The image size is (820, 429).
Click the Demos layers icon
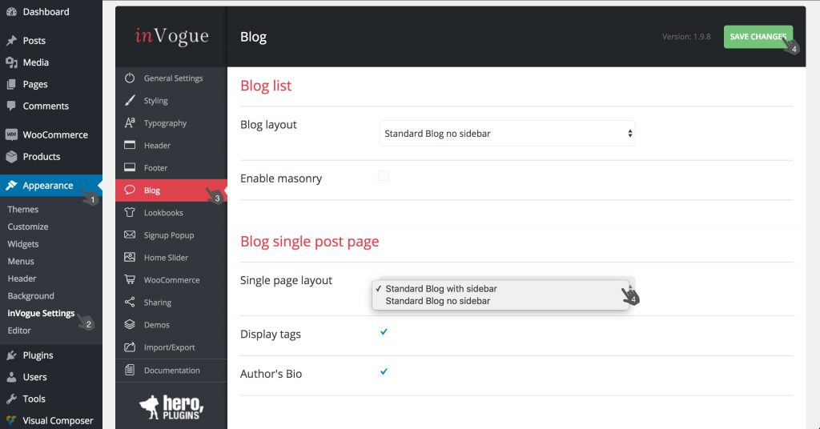pyautogui.click(x=130, y=325)
